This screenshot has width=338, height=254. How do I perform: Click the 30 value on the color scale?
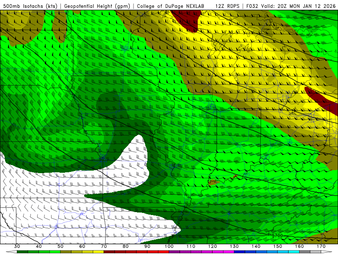(x=17, y=246)
